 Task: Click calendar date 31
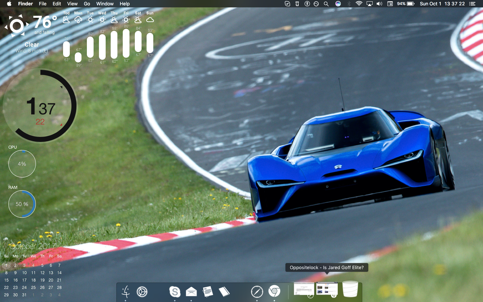(x=24, y=295)
